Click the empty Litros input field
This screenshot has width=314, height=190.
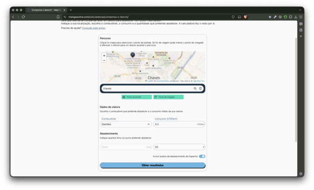click(126, 147)
